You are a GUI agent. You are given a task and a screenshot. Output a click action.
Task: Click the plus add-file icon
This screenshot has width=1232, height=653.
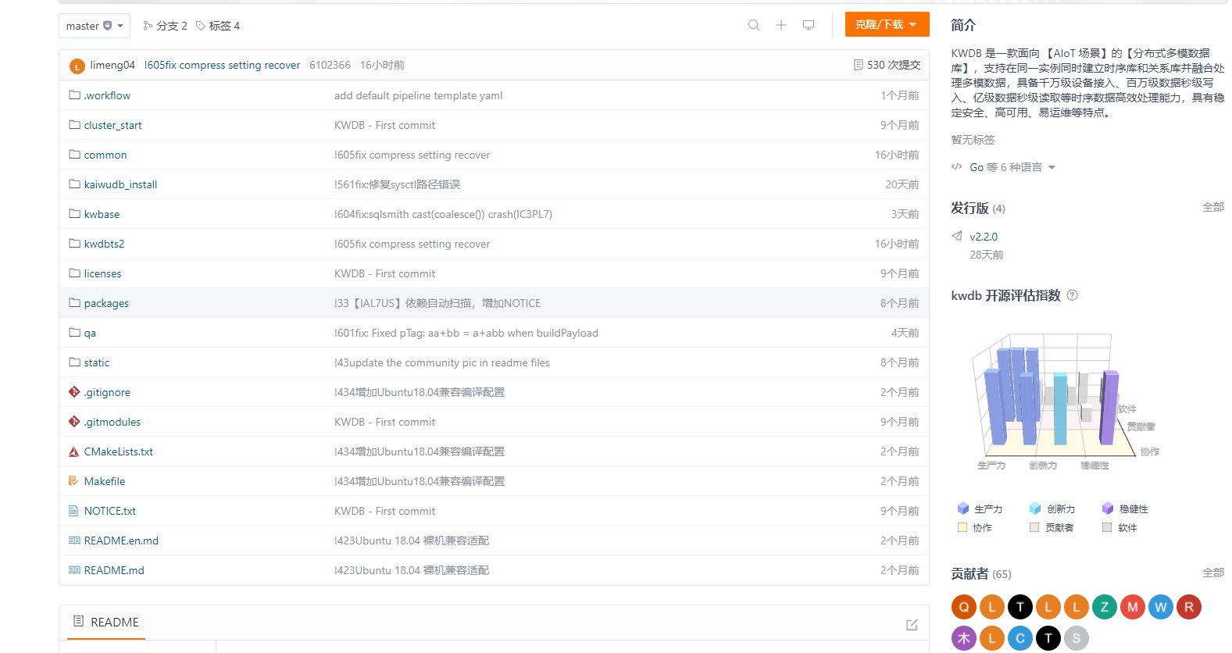(x=781, y=25)
